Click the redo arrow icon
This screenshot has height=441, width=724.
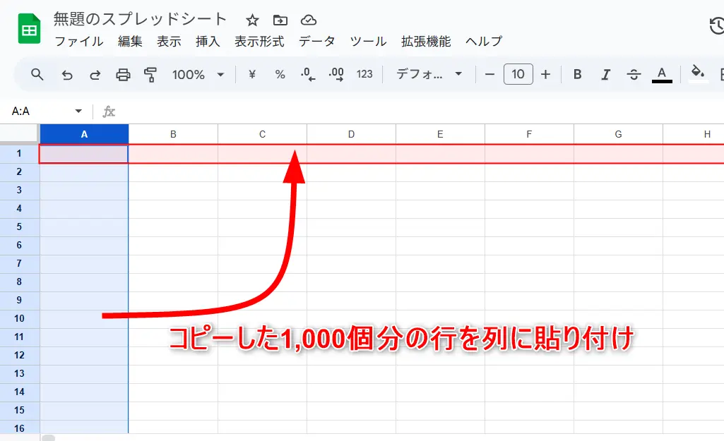[x=95, y=74]
